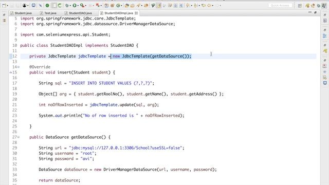
Task: Click the green New Java Class icon
Action: [x=118, y=6]
